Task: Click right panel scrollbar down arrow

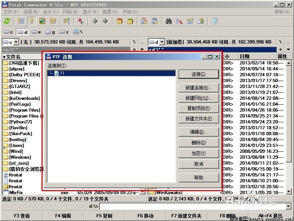Action: click(x=289, y=192)
